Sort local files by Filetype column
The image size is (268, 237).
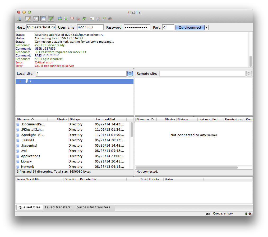(x=81, y=119)
